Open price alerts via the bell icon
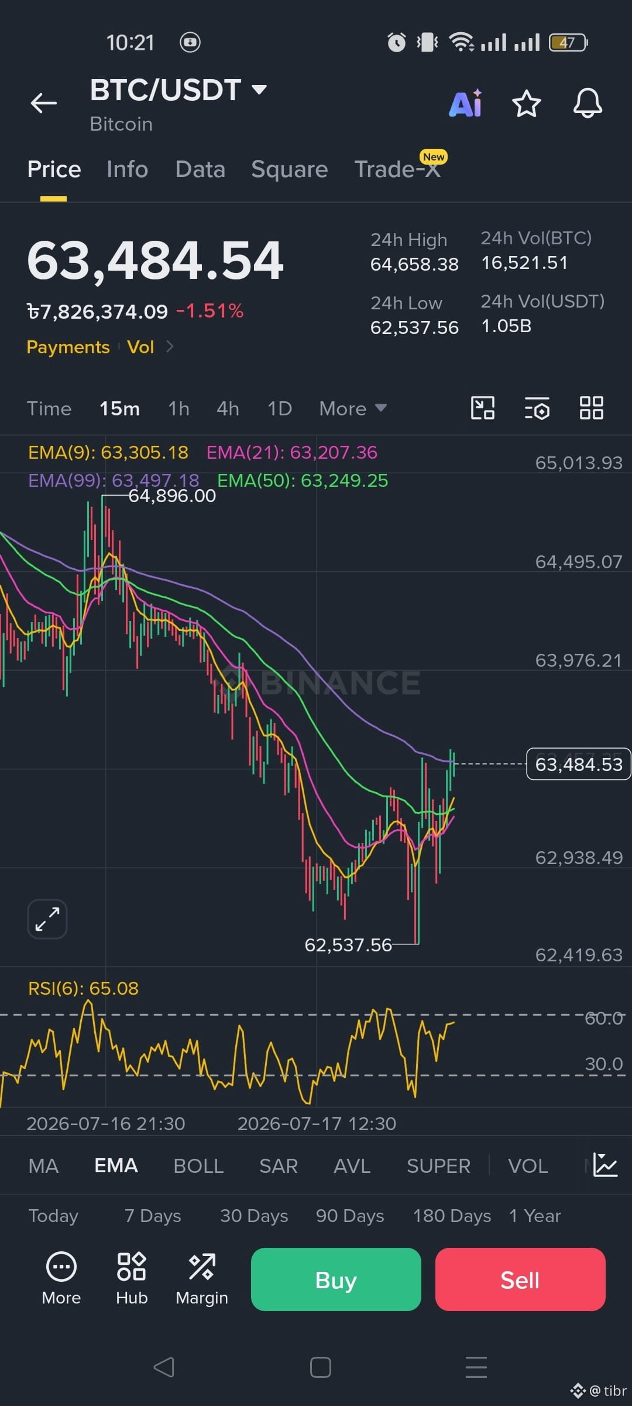Viewport: 632px width, 1406px height. pos(588,104)
